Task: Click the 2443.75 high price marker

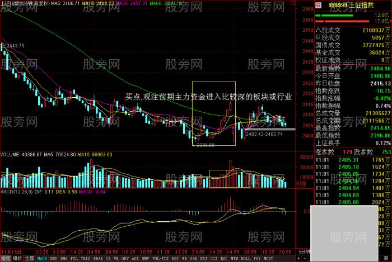Action: 16,46
